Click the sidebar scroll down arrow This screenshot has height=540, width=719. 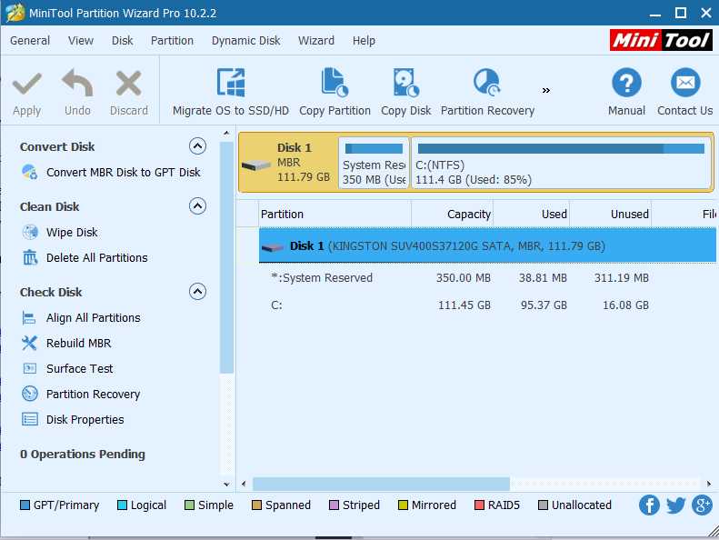226,484
